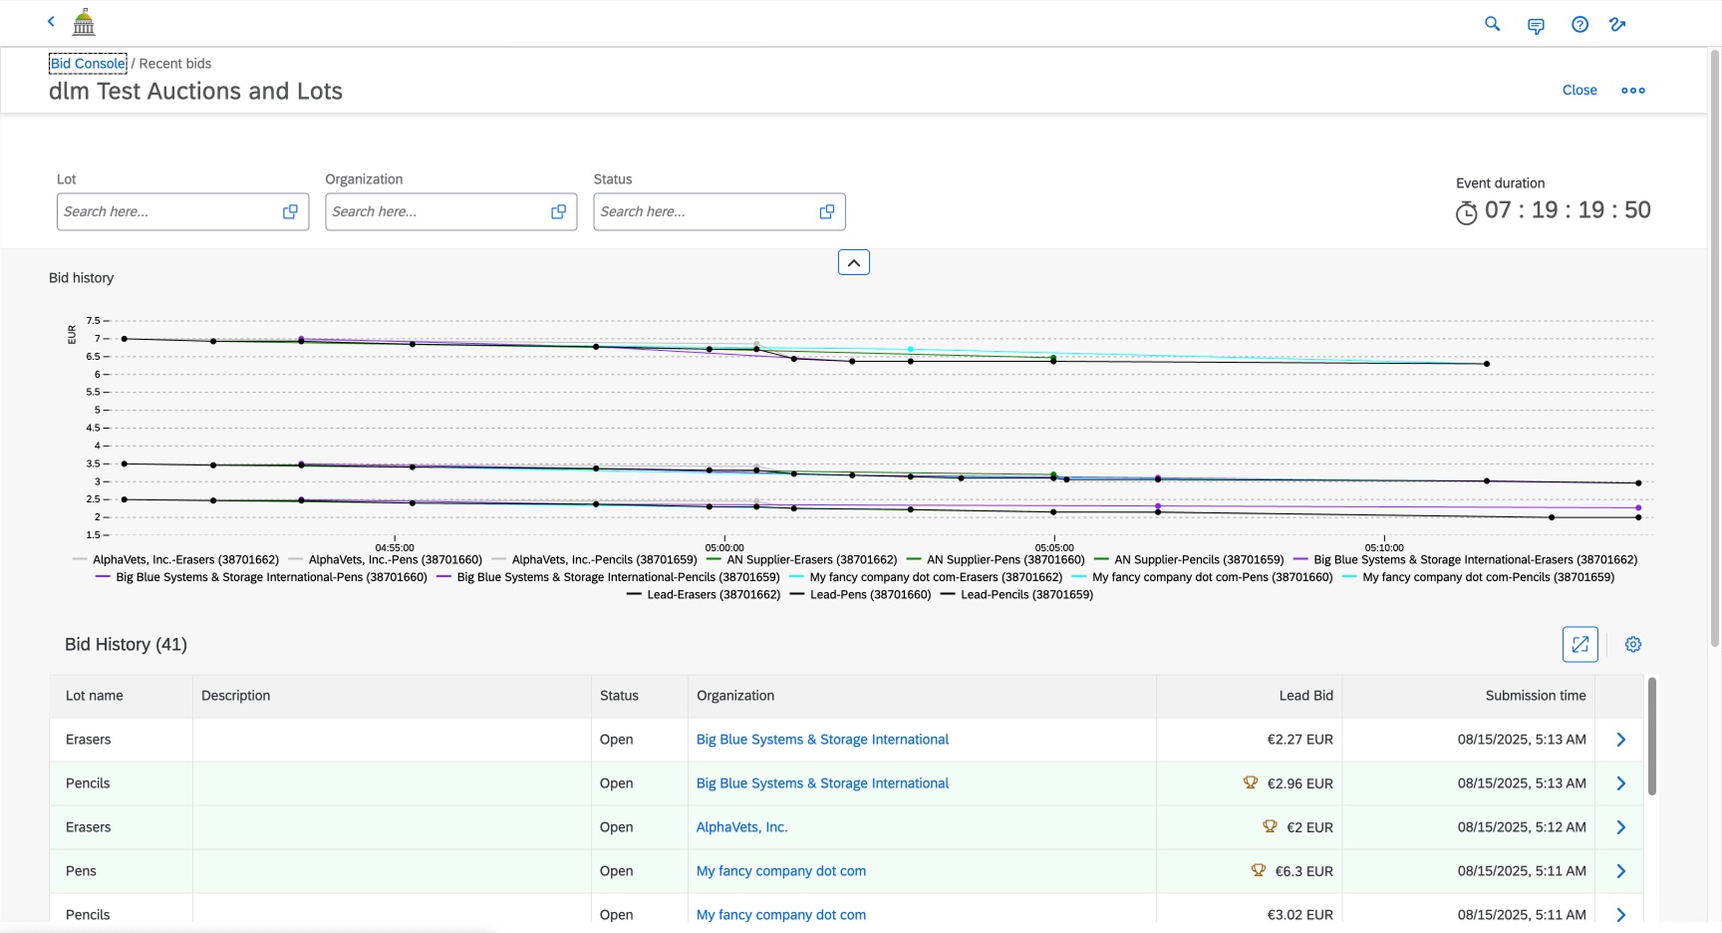Open the guided tour icon in header
Image resolution: width=1722 pixels, height=933 pixels.
(x=1617, y=24)
